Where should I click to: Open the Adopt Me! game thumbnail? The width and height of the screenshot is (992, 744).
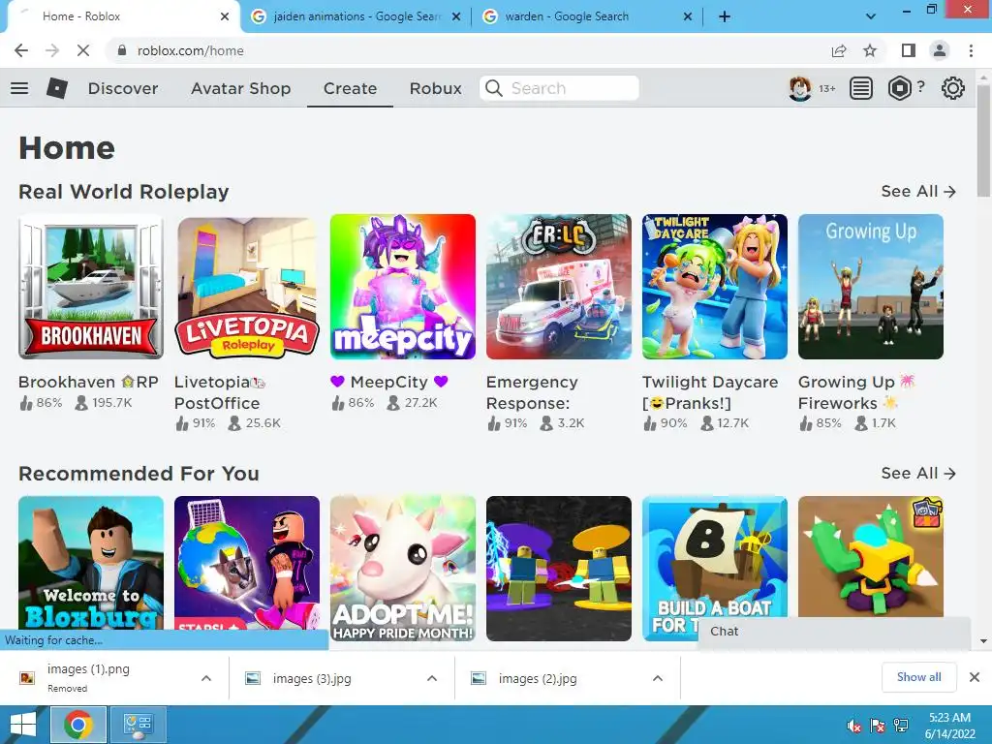(x=403, y=568)
